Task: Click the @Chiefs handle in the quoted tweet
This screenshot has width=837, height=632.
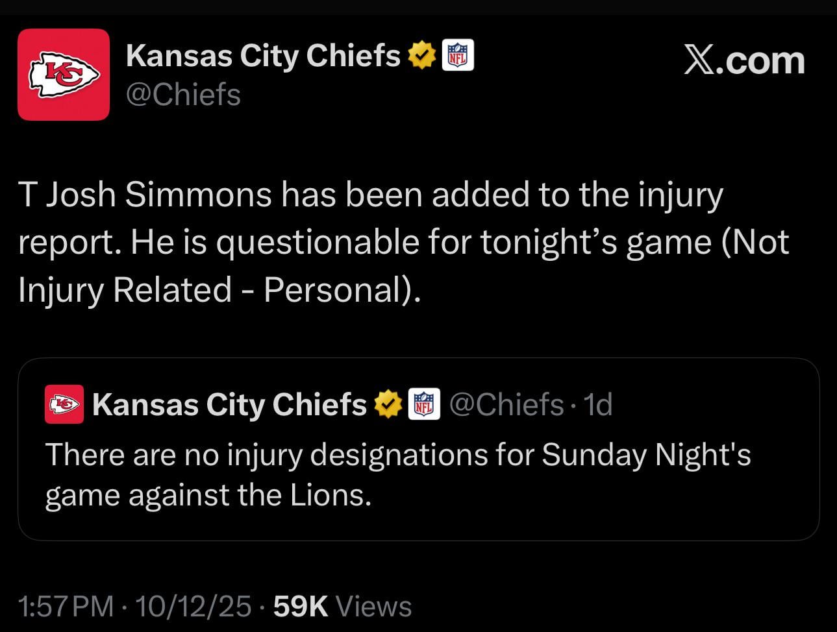Action: pyautogui.click(x=505, y=404)
